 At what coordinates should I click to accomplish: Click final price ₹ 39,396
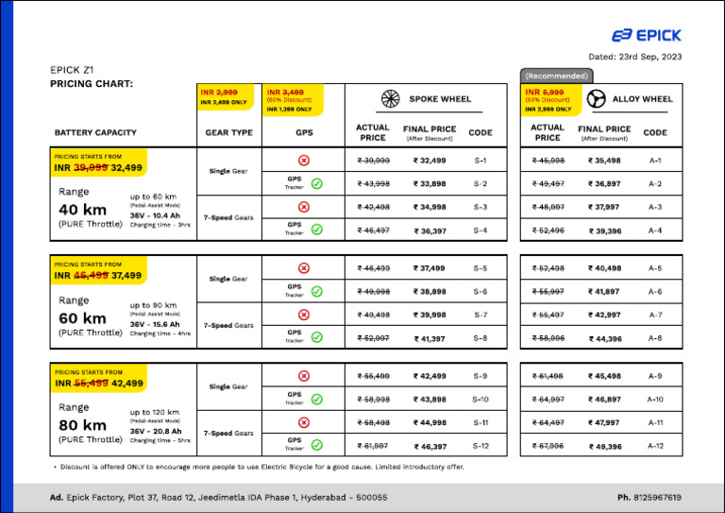click(x=605, y=231)
